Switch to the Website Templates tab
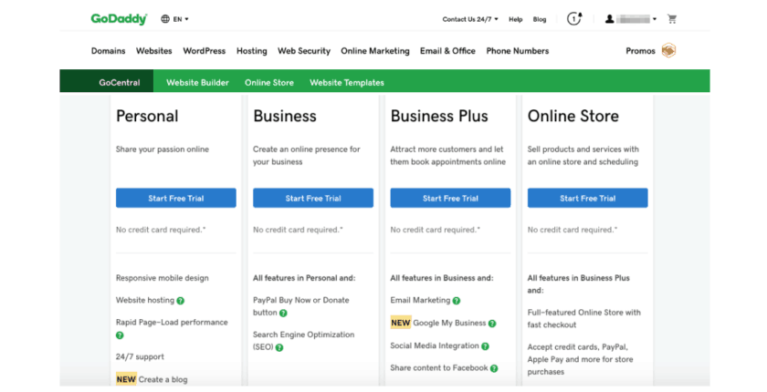 [x=347, y=82]
